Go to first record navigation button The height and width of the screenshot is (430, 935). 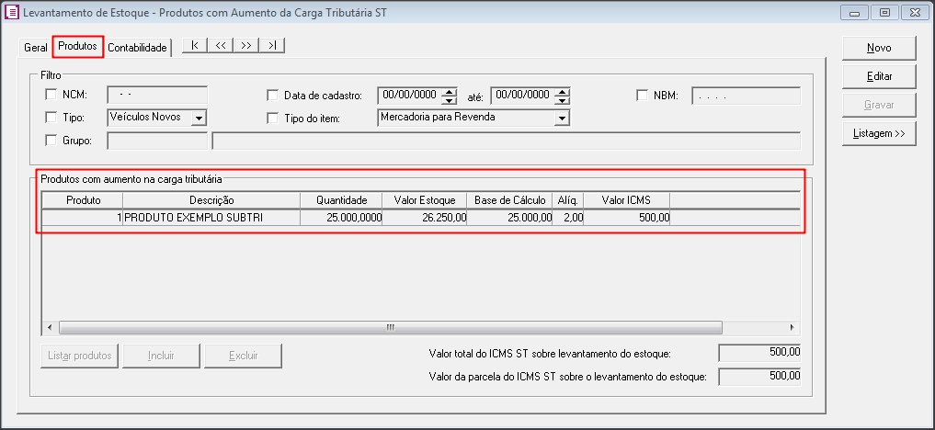click(195, 45)
